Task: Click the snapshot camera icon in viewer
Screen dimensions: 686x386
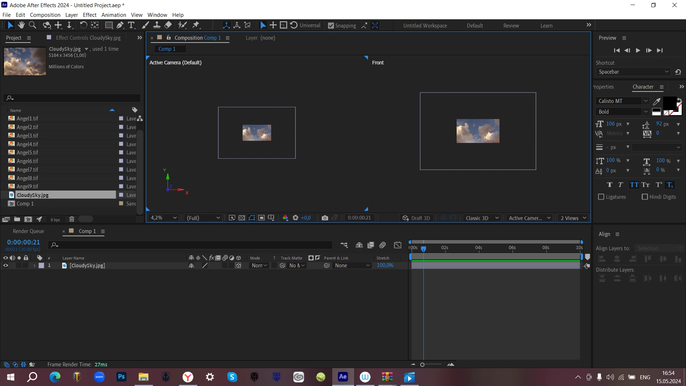Action: [324, 218]
